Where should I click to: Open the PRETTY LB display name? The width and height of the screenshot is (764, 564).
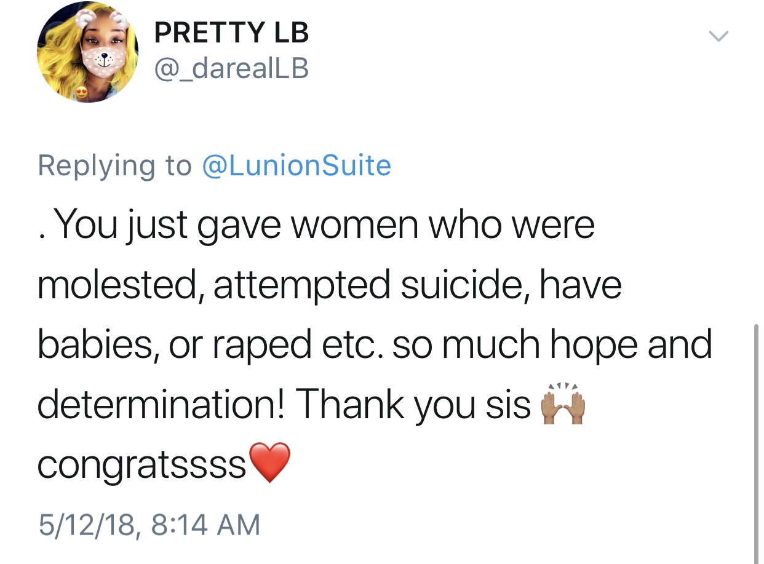click(231, 32)
